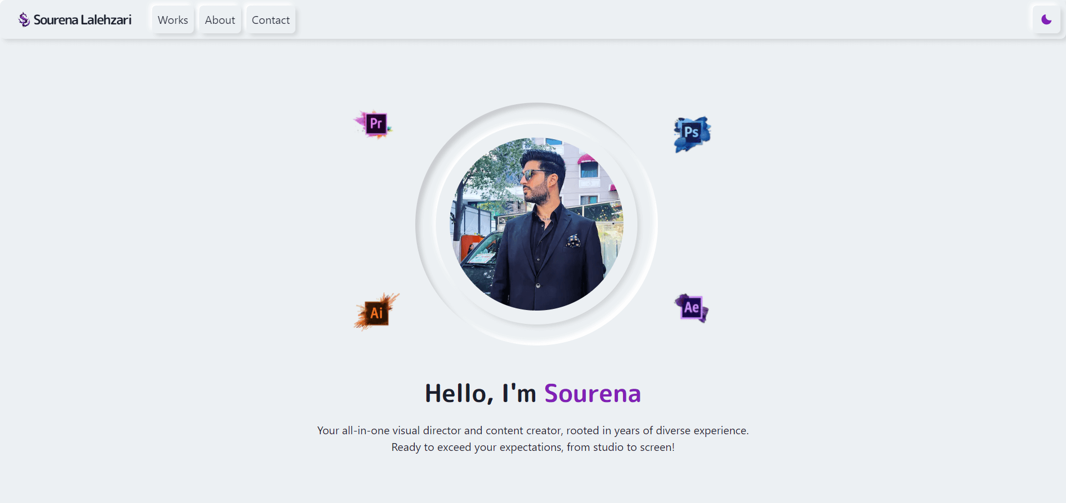The height and width of the screenshot is (503, 1066).
Task: Click the Adobe Premiere Pro icon
Action: pos(375,124)
